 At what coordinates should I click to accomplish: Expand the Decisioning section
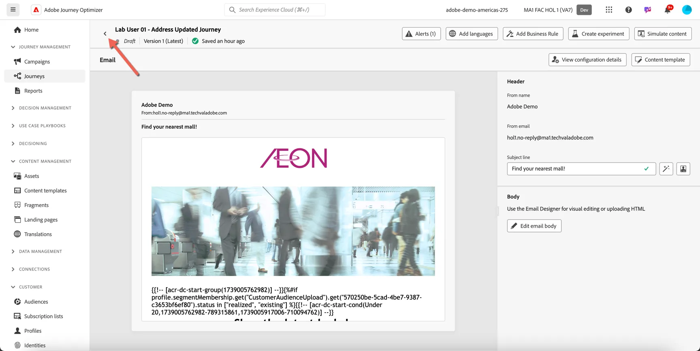(x=29, y=144)
